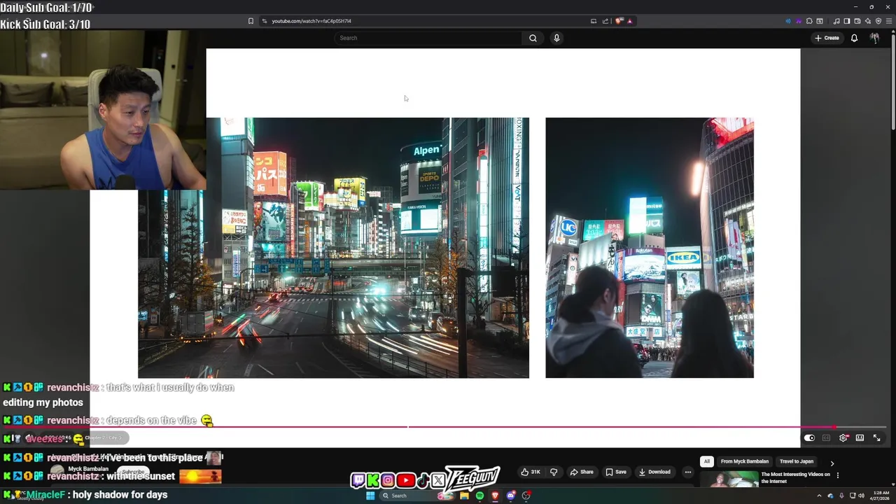The width and height of the screenshot is (896, 504).
Task: Select the 'All' filter chip
Action: tap(707, 461)
